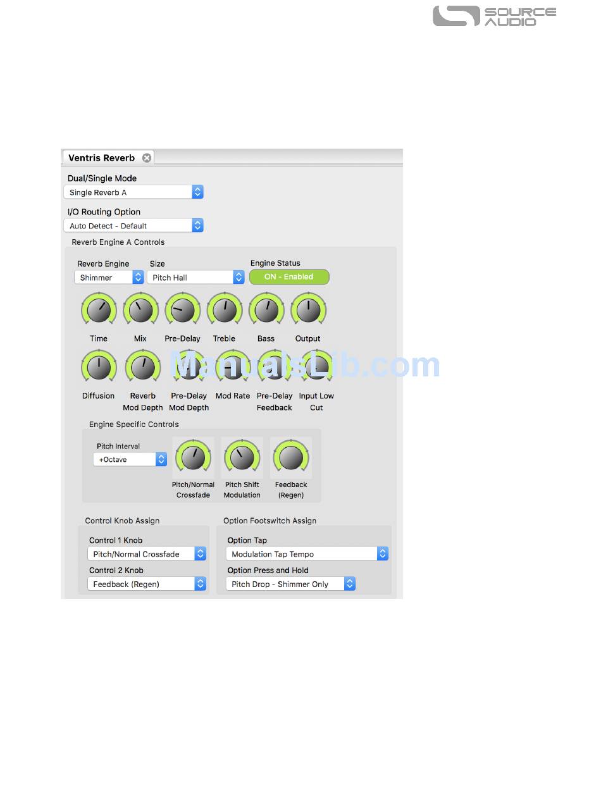
Task: Open the I/O Routing Option dropdown
Action: [x=133, y=226]
